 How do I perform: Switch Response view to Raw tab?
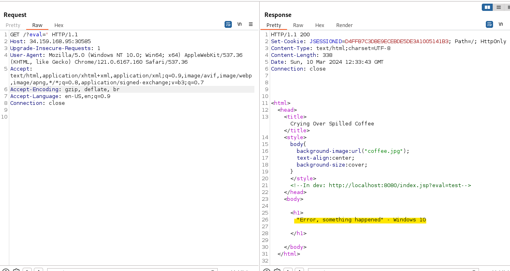pos(298,25)
